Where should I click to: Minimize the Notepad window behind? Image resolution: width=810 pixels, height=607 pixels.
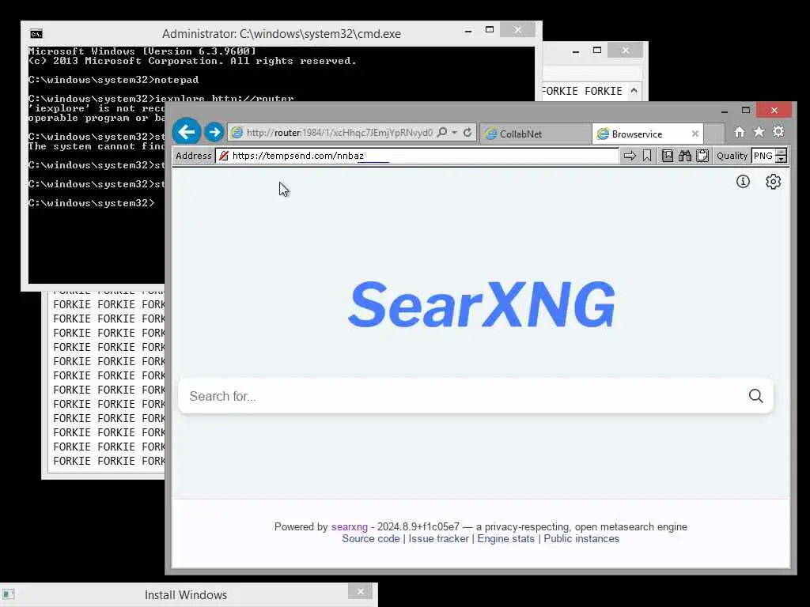click(576, 51)
